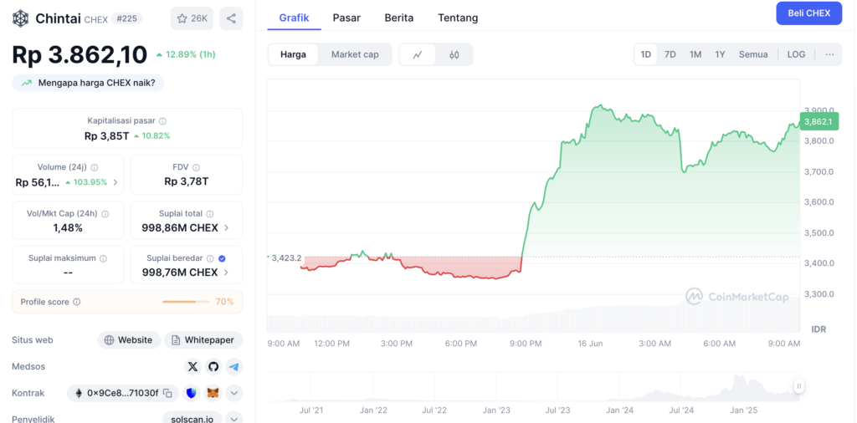This screenshot has width=857, height=423.
Task: Open the Pasar tab
Action: click(x=346, y=18)
